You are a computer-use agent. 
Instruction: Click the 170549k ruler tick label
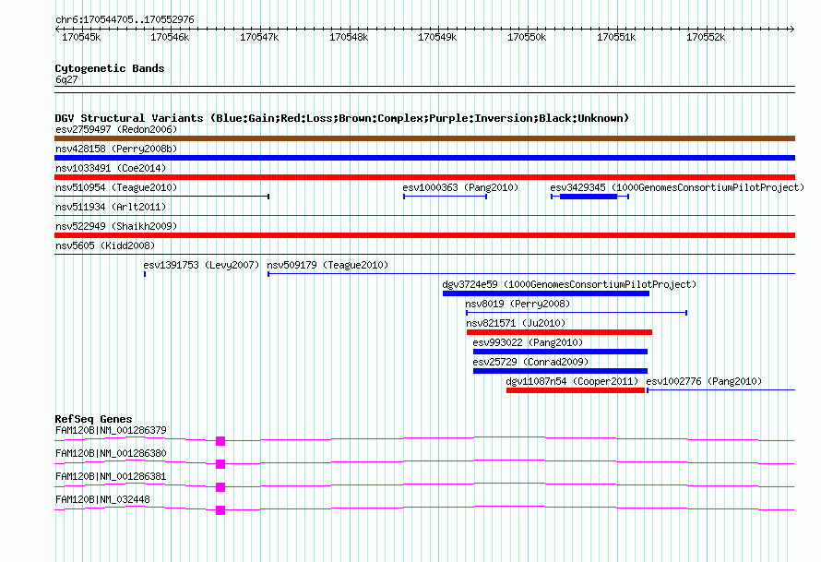(x=438, y=37)
